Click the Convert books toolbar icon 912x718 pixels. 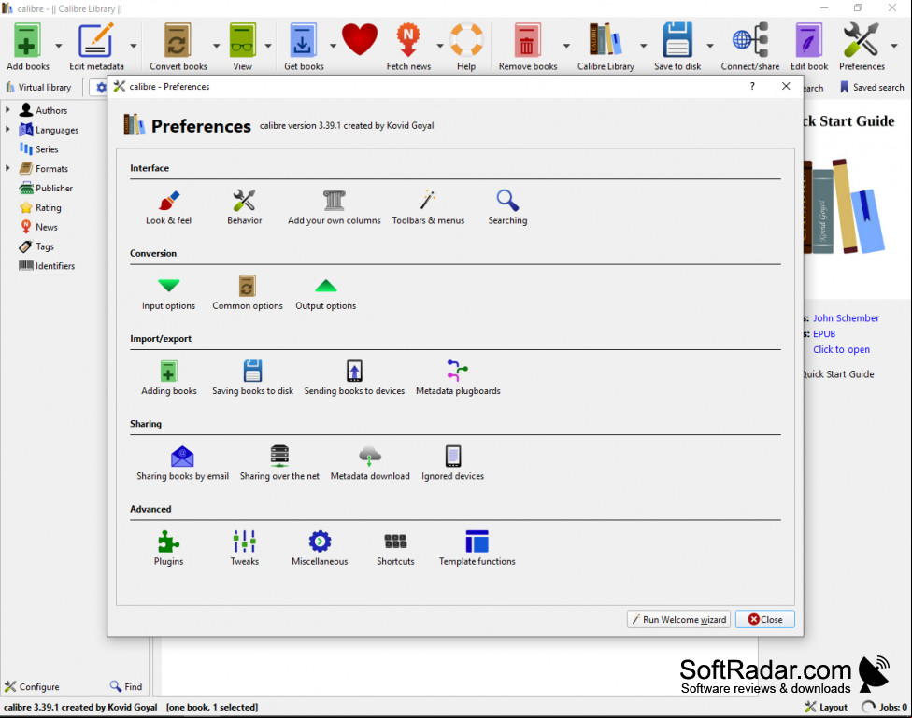click(x=178, y=47)
